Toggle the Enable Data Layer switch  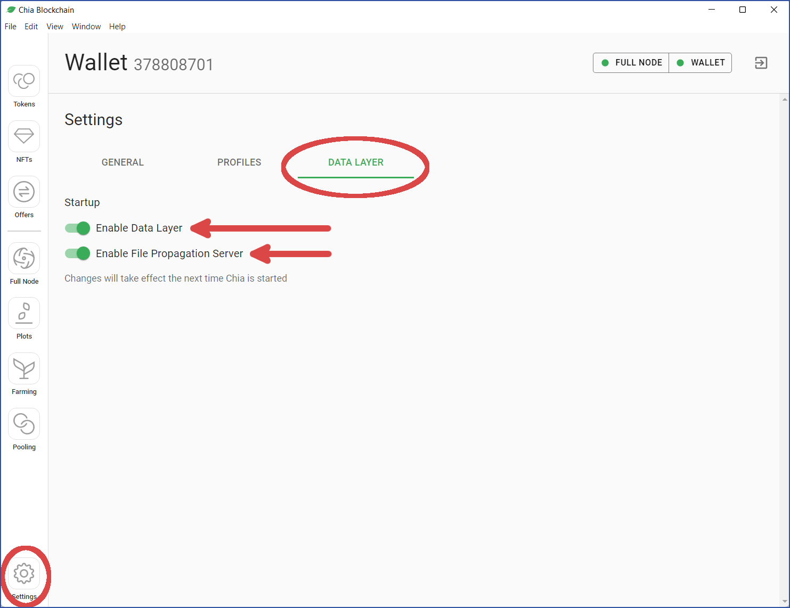pyautogui.click(x=78, y=228)
